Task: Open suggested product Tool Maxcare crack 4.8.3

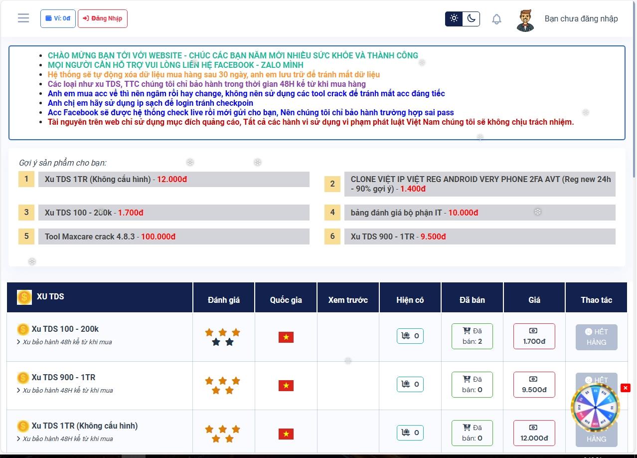Action: (174, 236)
